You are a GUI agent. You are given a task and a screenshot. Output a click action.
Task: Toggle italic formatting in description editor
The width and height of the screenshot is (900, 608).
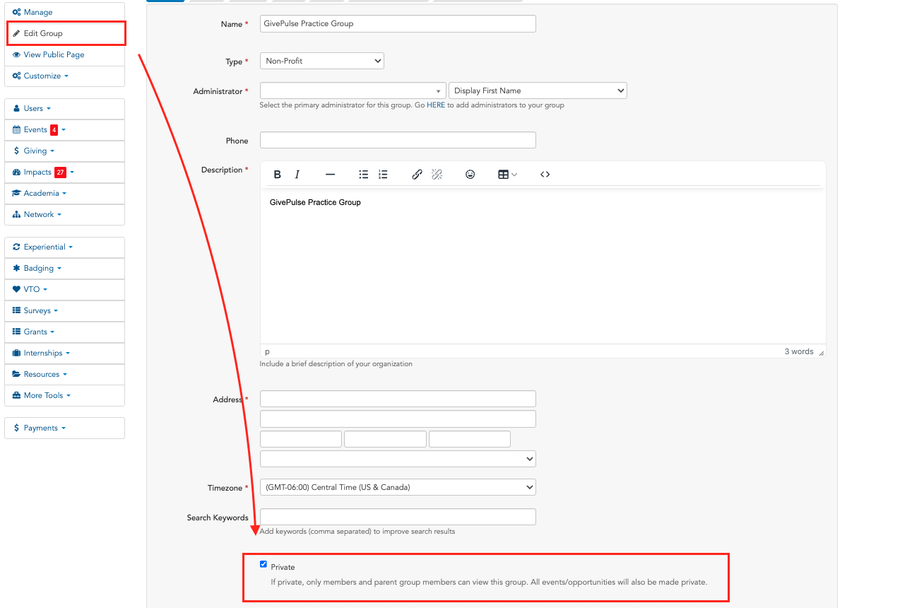(297, 175)
